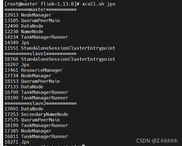Select the NameNode process line

(x=24, y=32)
